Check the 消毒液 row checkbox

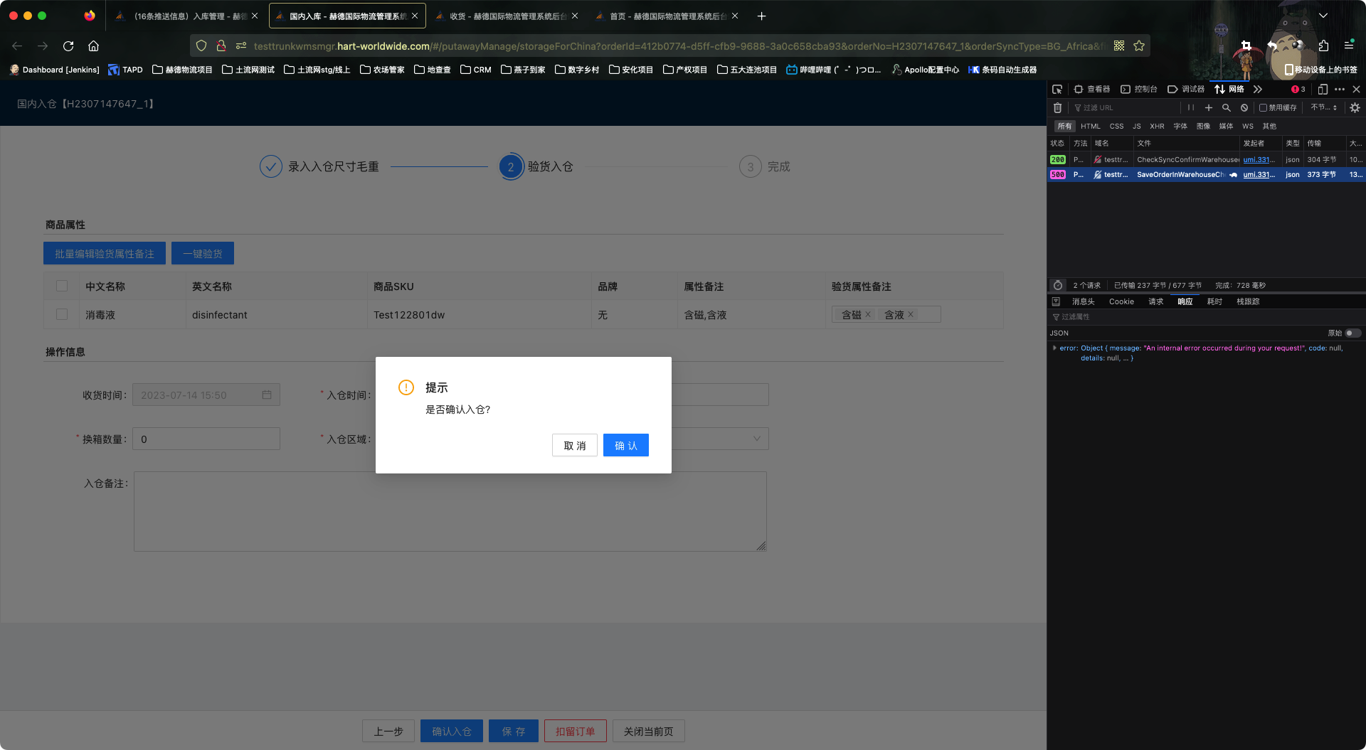(x=62, y=314)
